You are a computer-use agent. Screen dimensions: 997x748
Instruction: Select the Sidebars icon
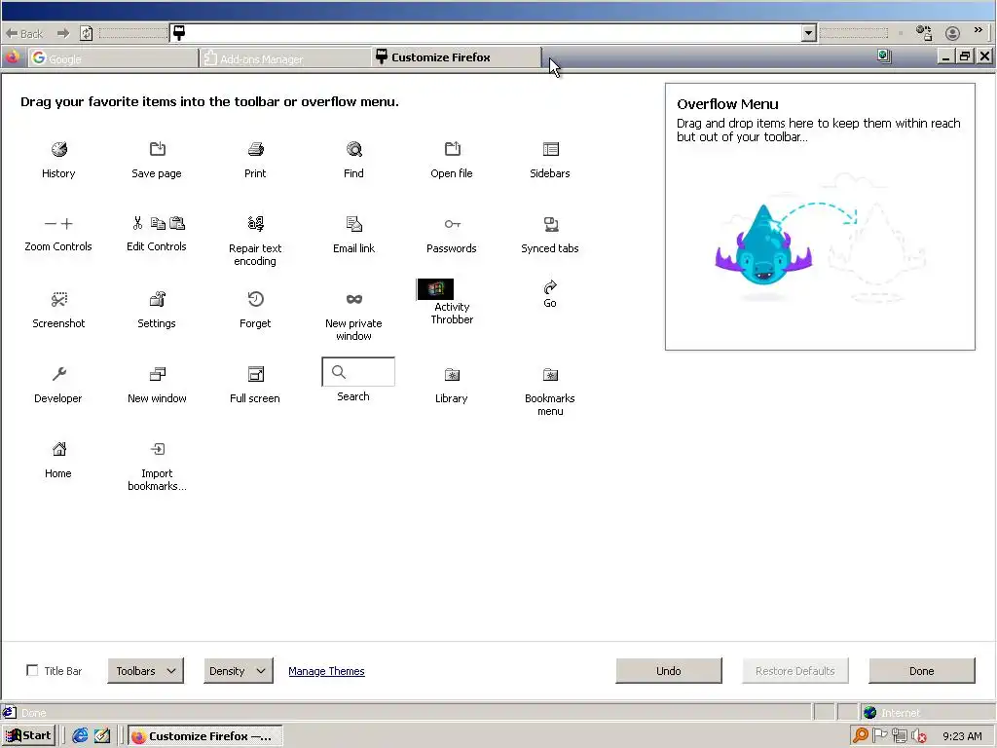point(551,149)
